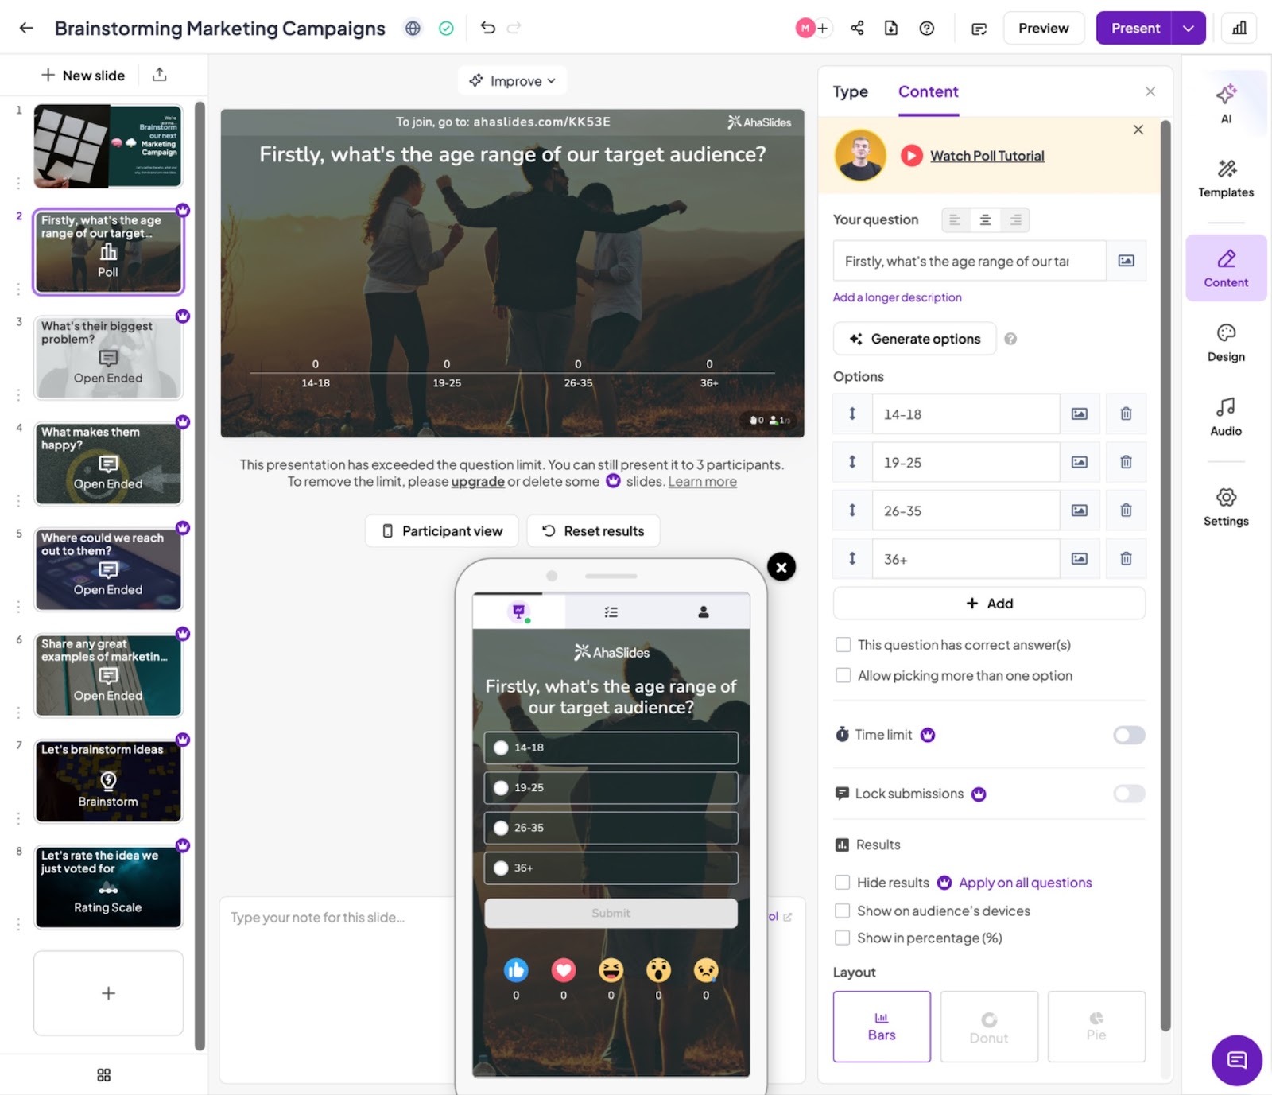Delete the 36+ option using its trash icon

[x=1126, y=558]
